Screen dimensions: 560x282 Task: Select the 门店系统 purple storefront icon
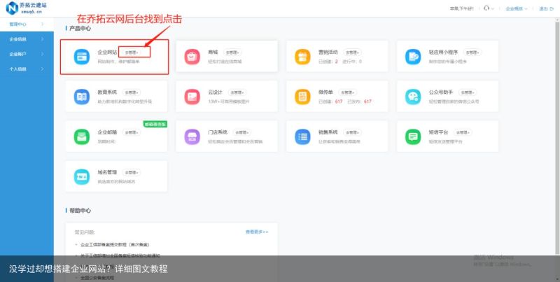coord(192,136)
